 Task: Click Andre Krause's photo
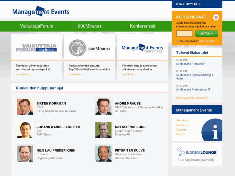coord(103,107)
